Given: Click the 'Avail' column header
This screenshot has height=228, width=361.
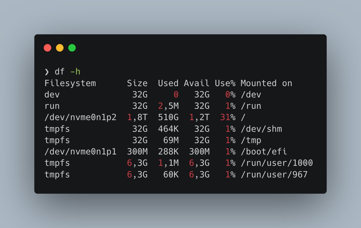Looking at the screenshot, I should [x=197, y=83].
